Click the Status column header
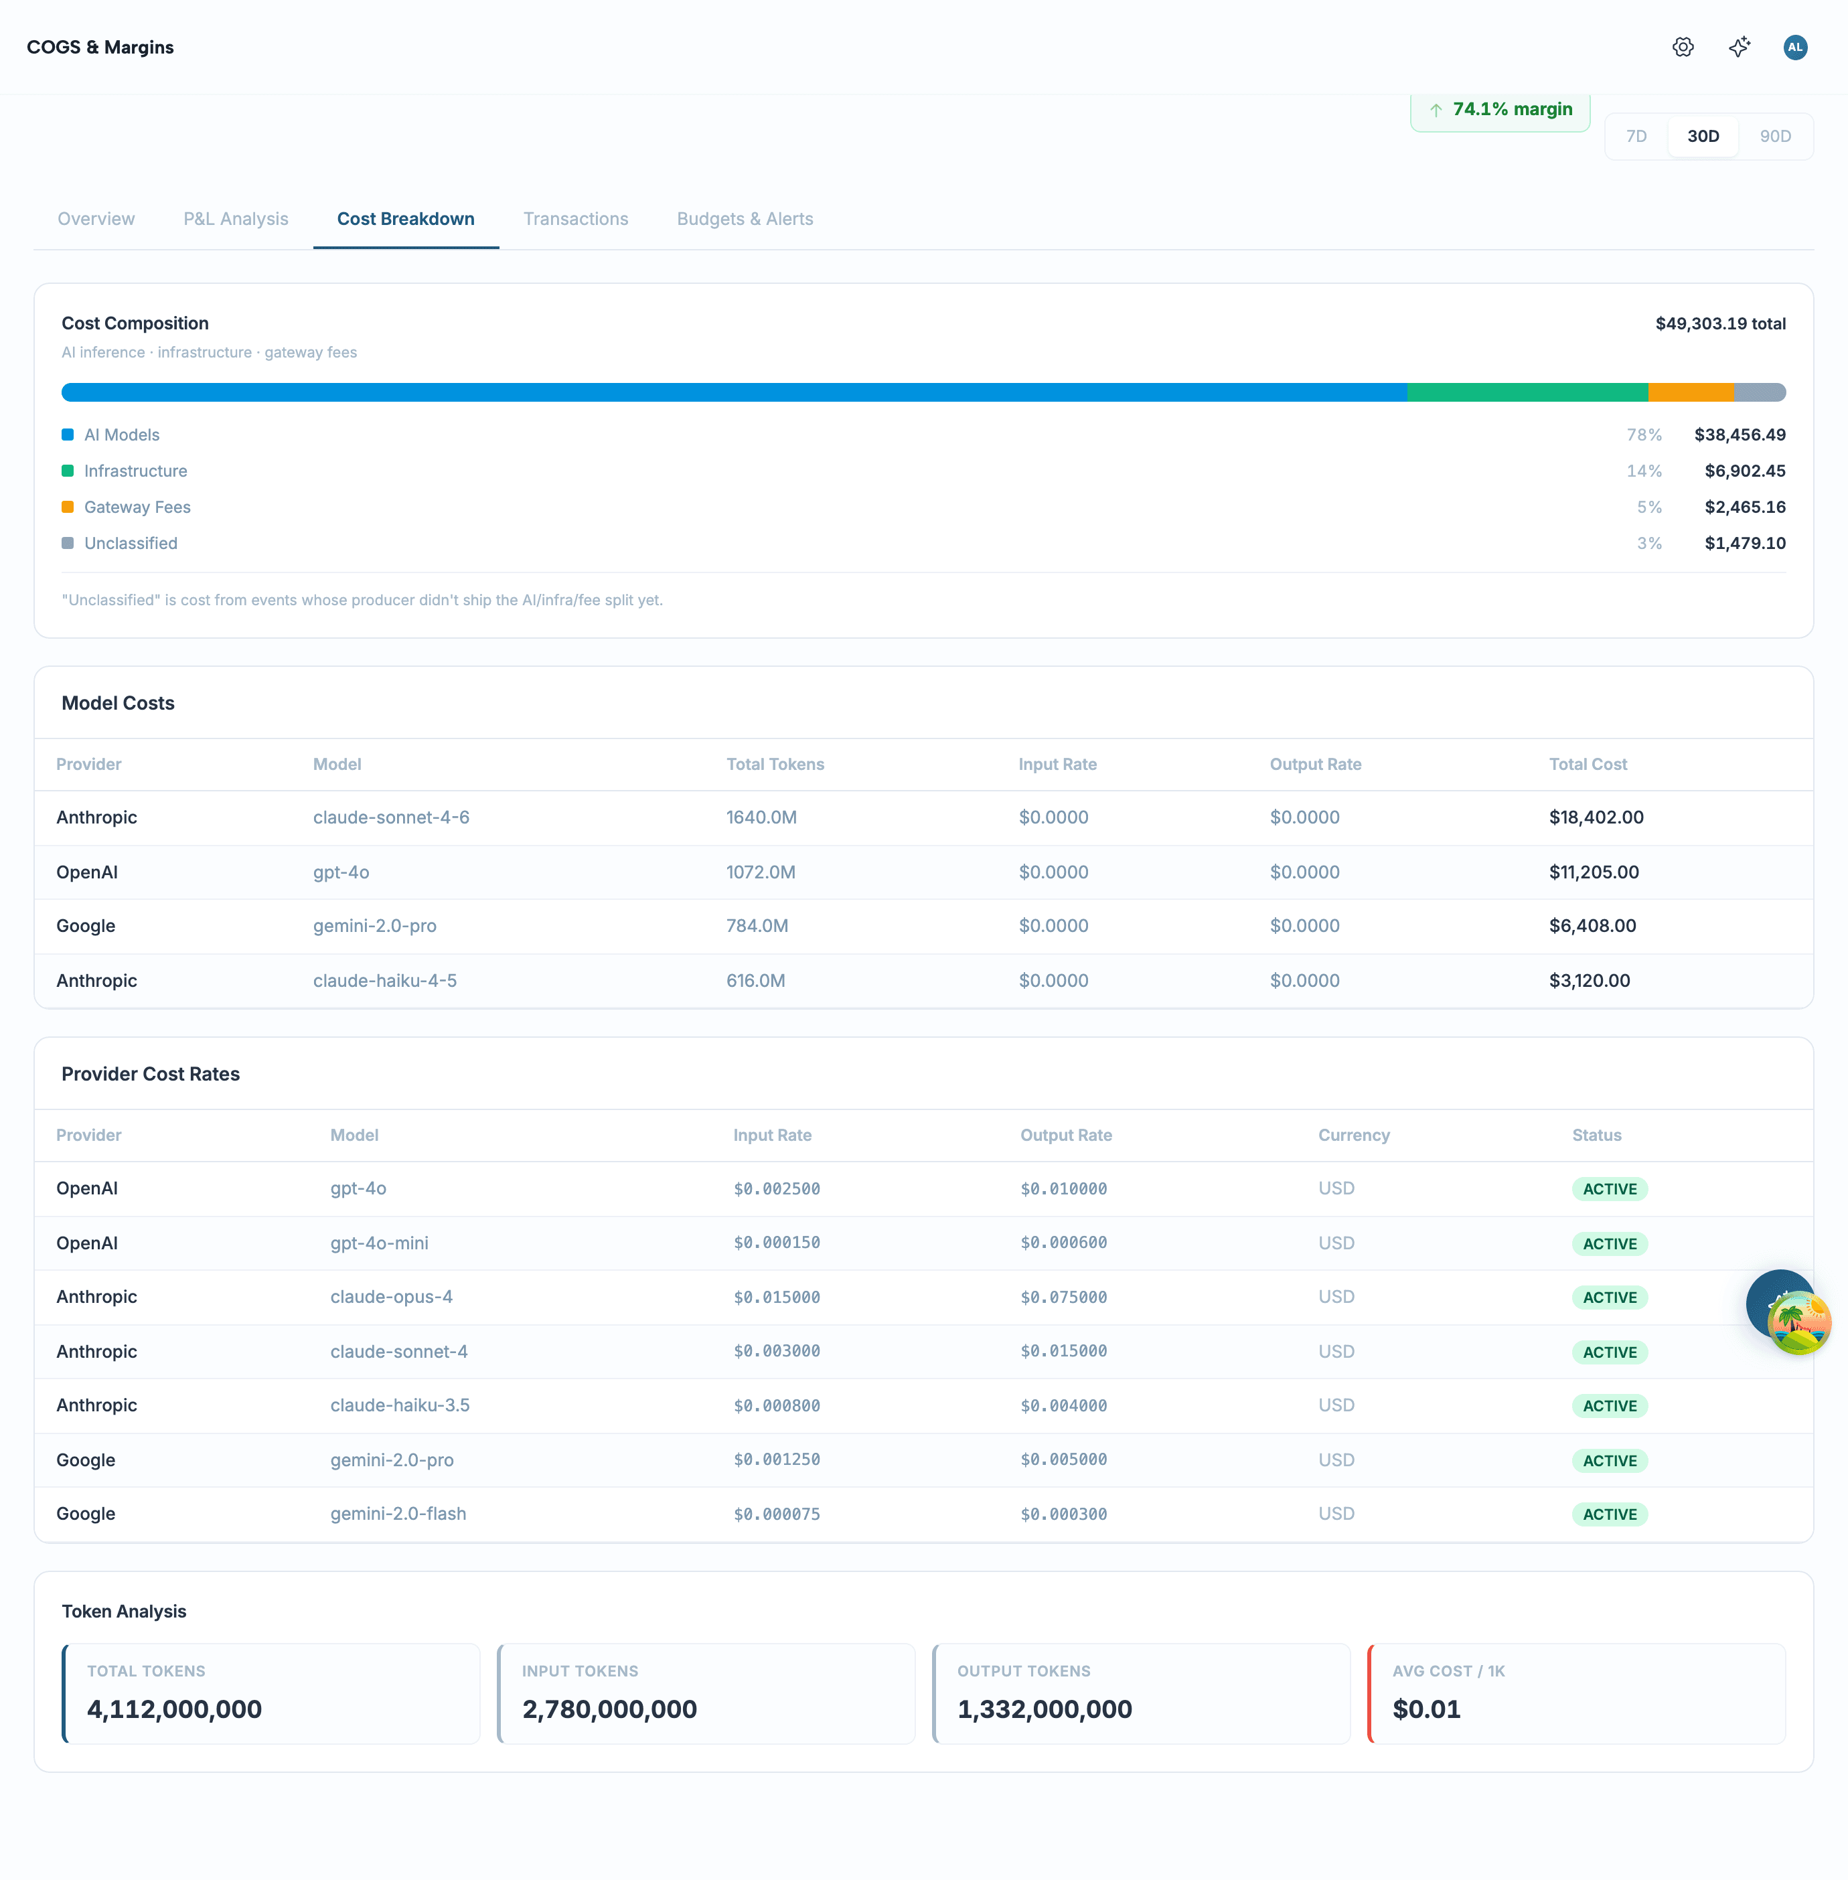1848x1880 pixels. tap(1596, 1135)
